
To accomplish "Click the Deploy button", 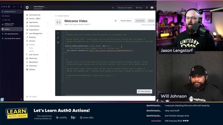I will [151, 21].
